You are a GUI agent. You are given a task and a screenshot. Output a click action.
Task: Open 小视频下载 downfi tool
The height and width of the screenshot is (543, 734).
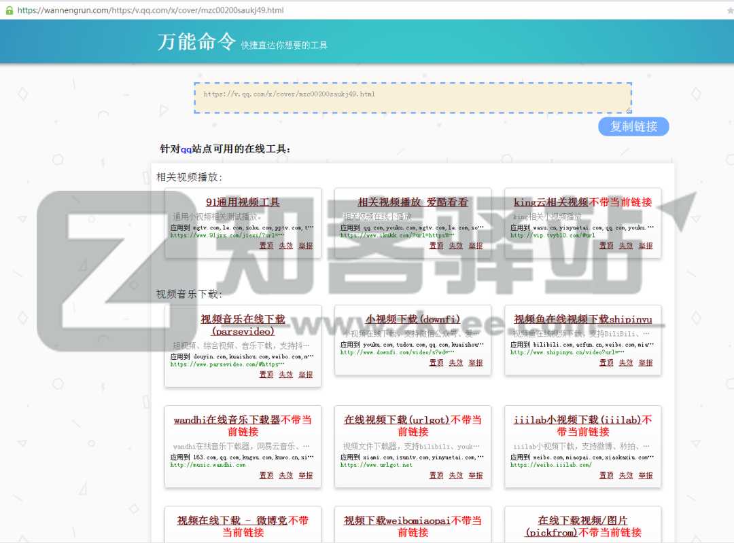[411, 319]
